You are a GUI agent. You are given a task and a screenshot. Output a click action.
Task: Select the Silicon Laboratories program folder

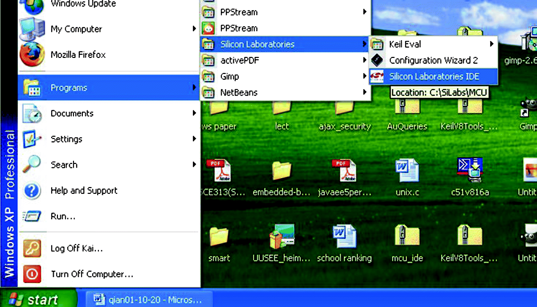point(285,44)
